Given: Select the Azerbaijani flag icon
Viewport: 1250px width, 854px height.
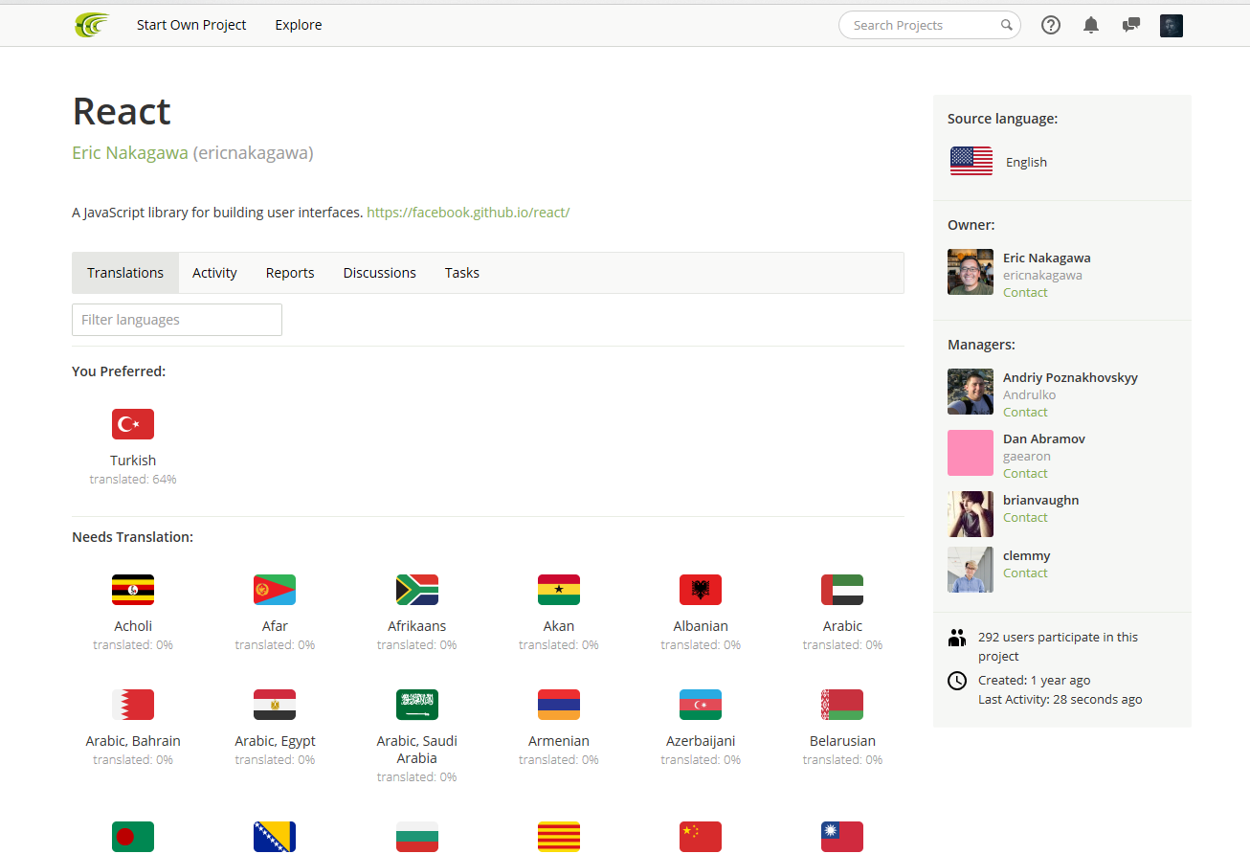Looking at the screenshot, I should click(701, 705).
